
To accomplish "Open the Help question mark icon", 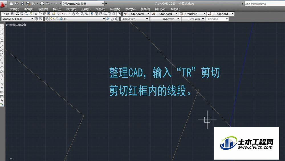I will pos(119,14).
